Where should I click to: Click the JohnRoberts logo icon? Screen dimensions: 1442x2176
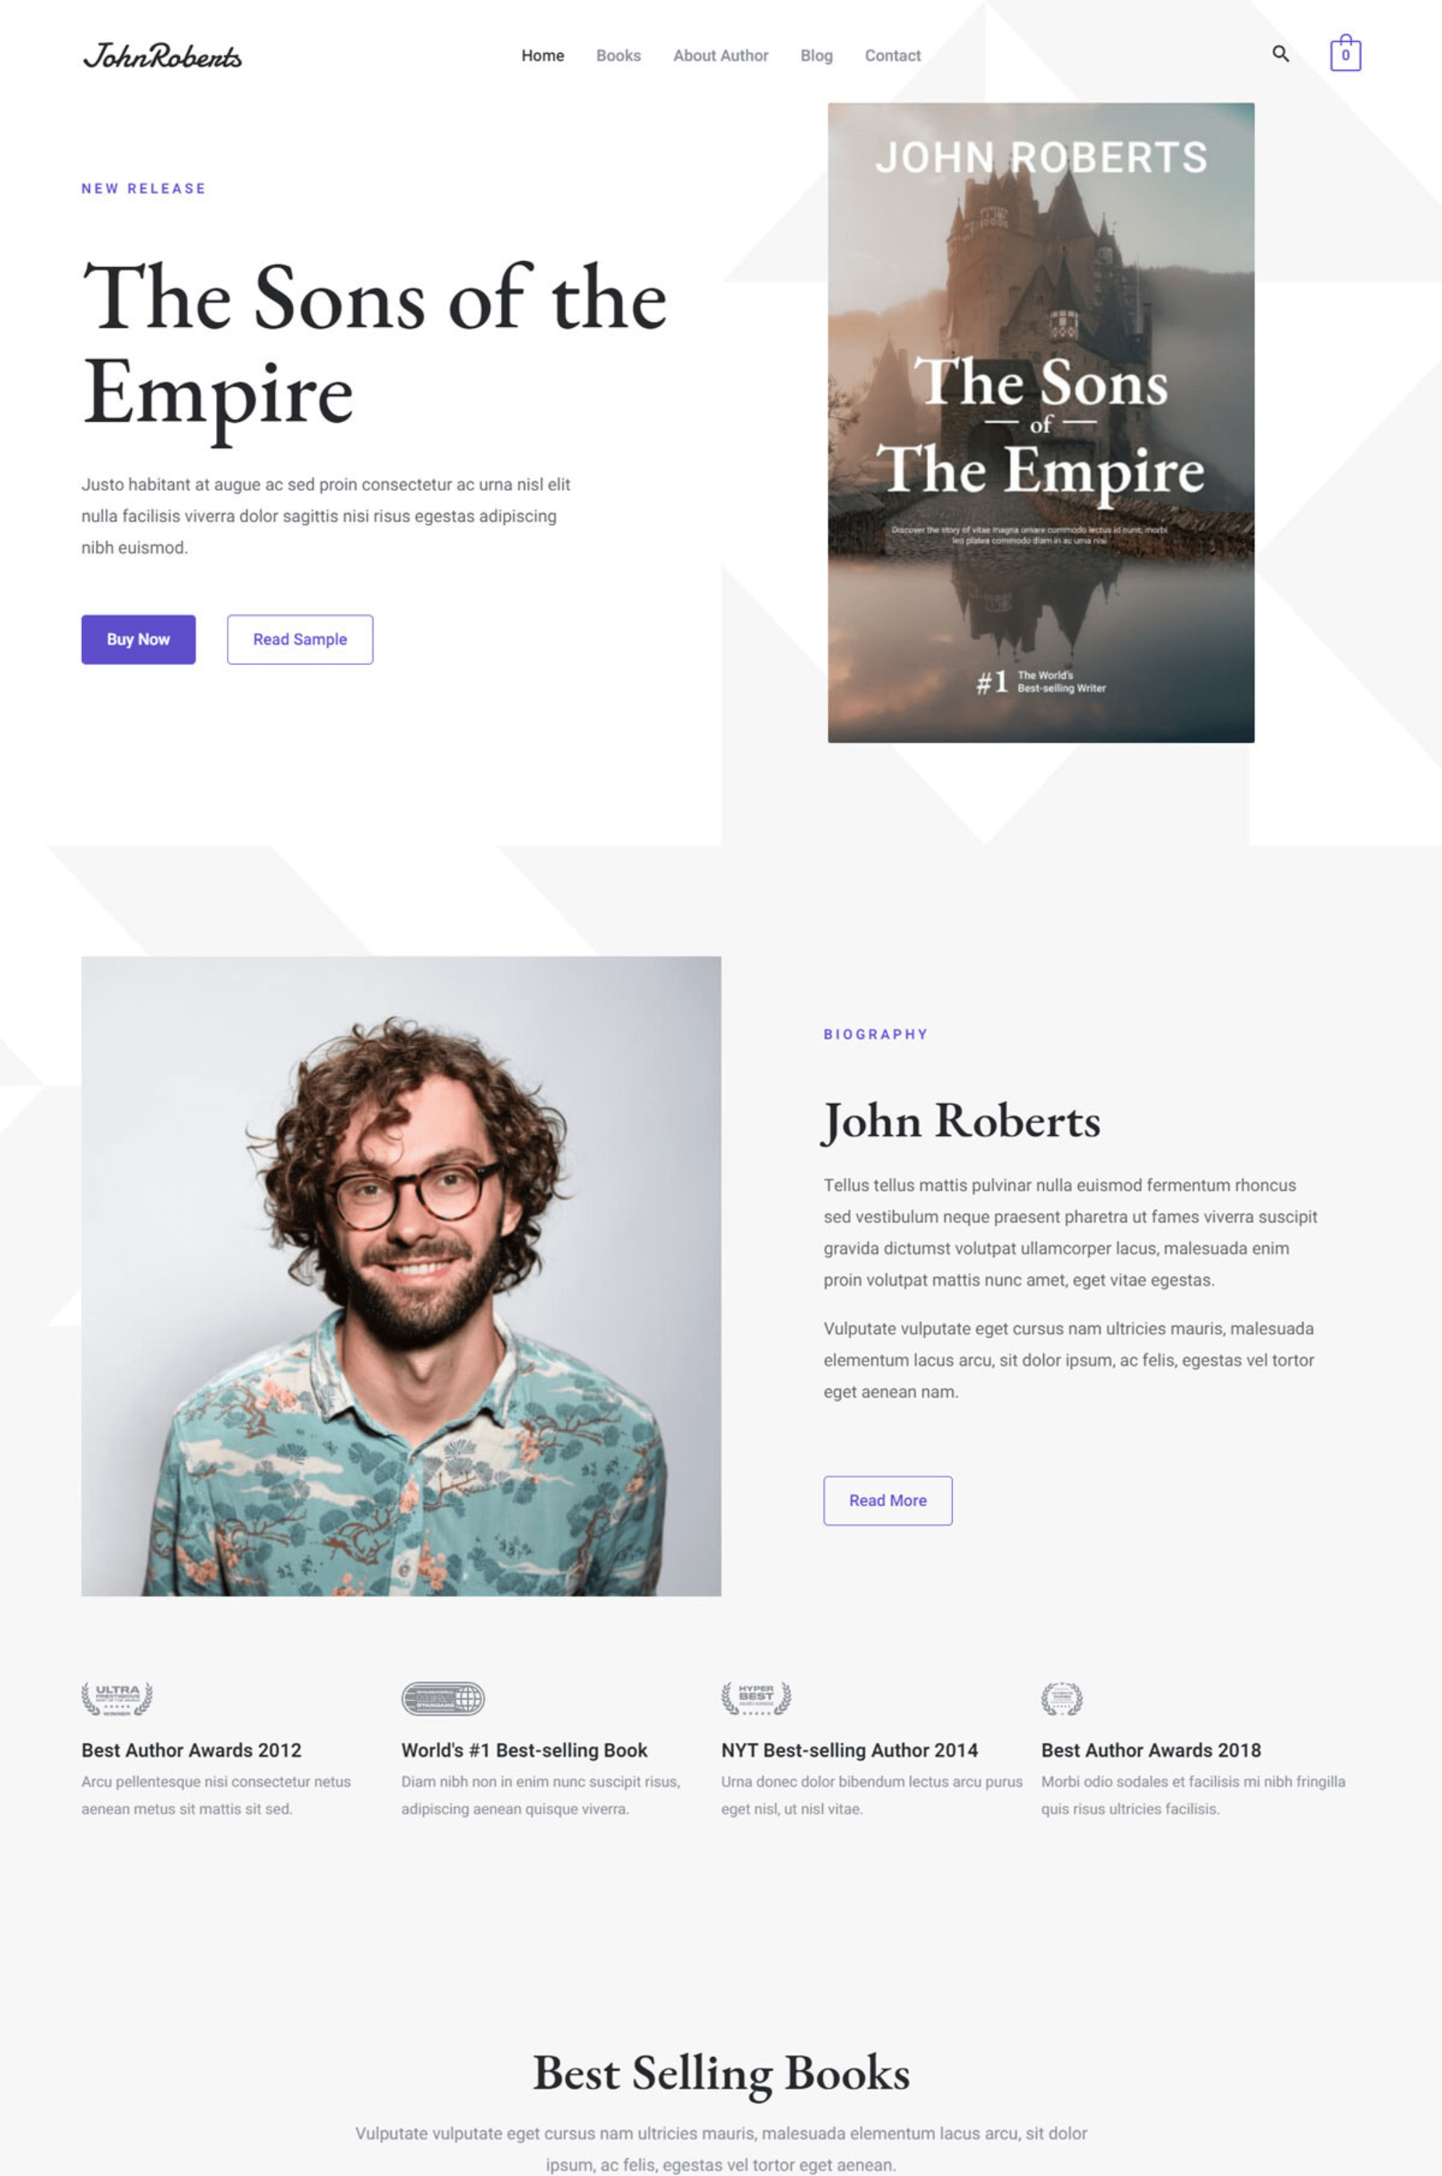pyautogui.click(x=161, y=54)
